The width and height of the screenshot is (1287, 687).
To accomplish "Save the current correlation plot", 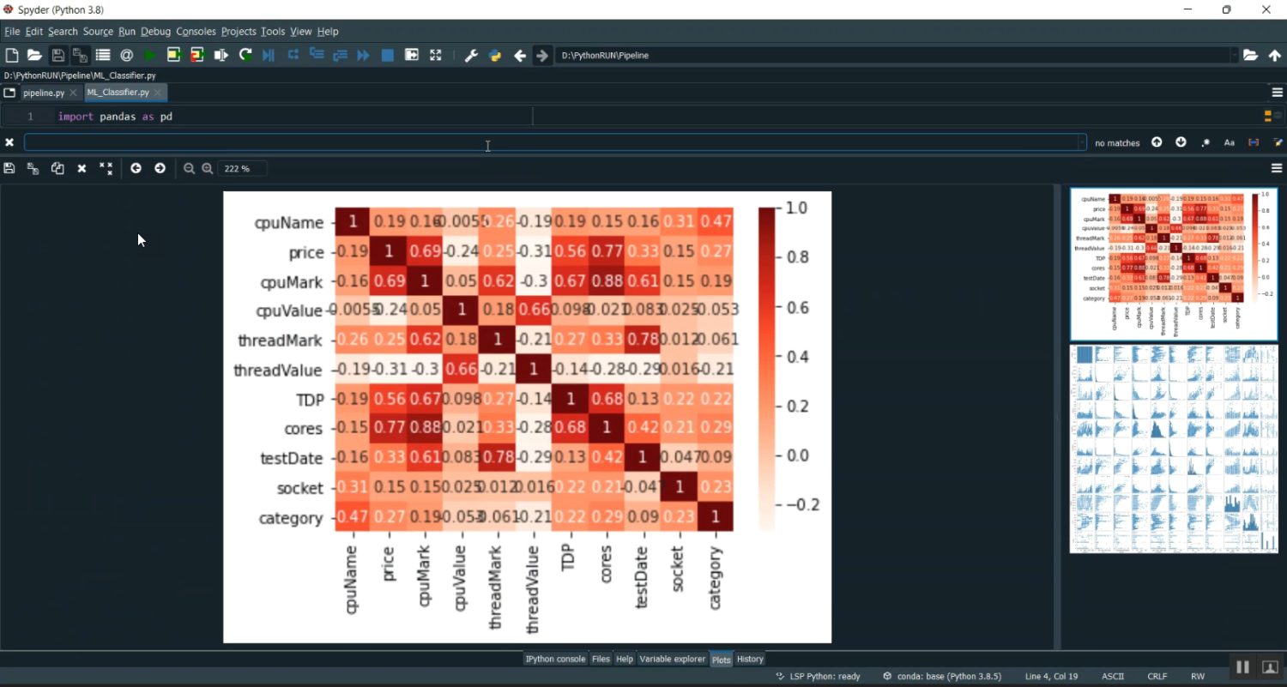I will click(9, 168).
